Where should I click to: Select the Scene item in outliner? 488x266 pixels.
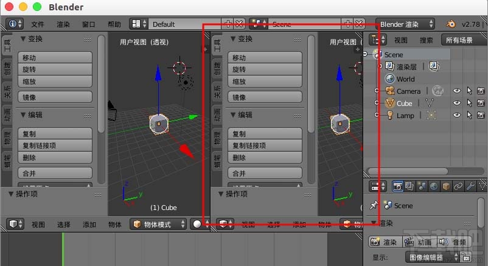click(x=394, y=55)
